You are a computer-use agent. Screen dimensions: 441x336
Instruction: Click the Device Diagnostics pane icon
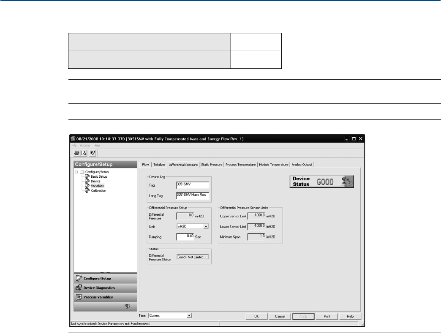coord(79,288)
